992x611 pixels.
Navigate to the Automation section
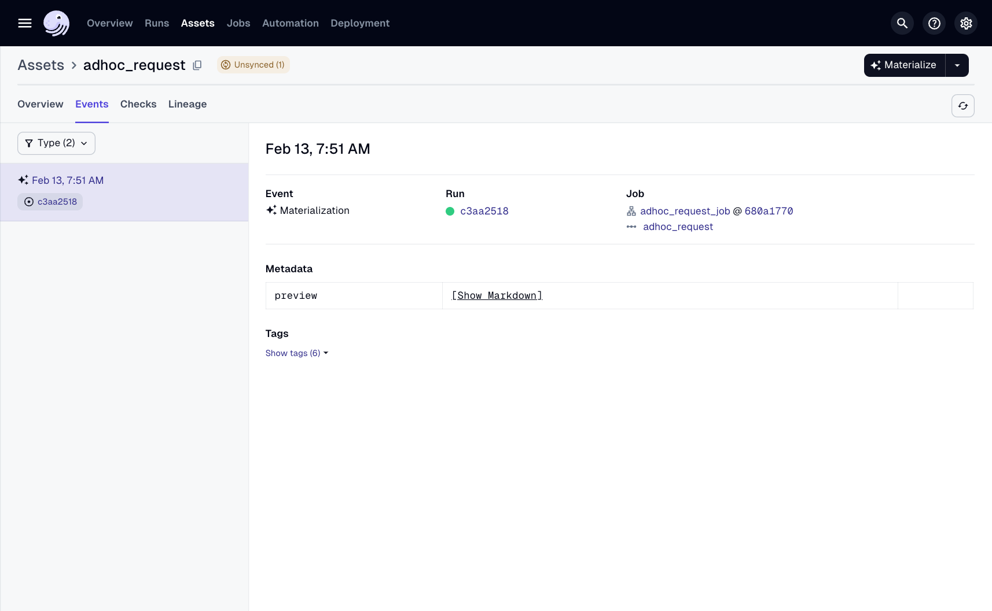click(290, 23)
